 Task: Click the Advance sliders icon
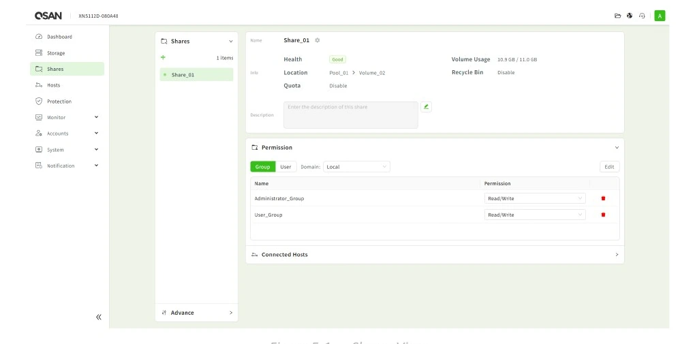(x=164, y=313)
